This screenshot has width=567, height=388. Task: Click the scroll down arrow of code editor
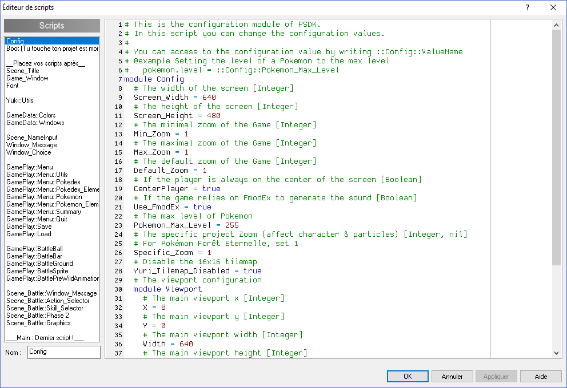pyautogui.click(x=556, y=353)
